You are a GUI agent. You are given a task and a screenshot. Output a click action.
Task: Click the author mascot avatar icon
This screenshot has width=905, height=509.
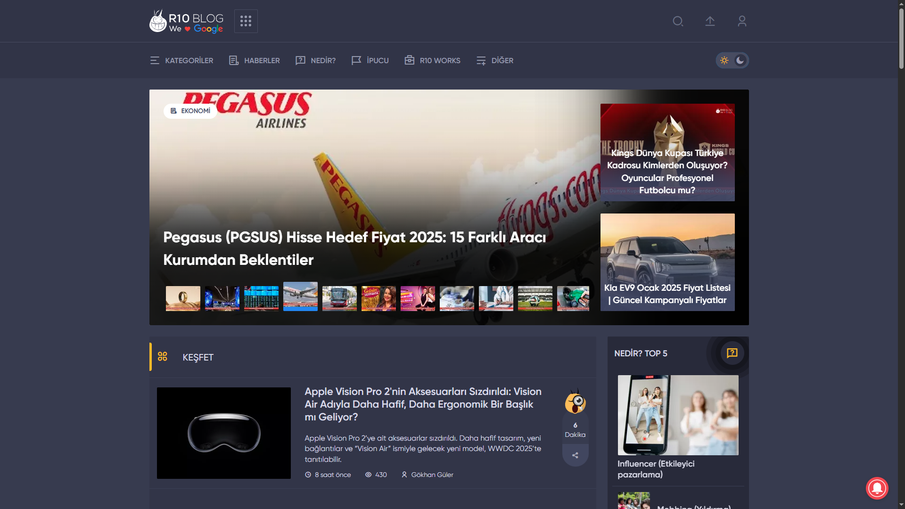(x=576, y=402)
